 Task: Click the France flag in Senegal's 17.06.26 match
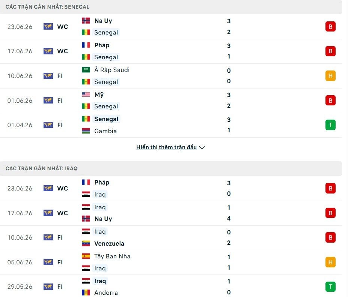[86, 45]
